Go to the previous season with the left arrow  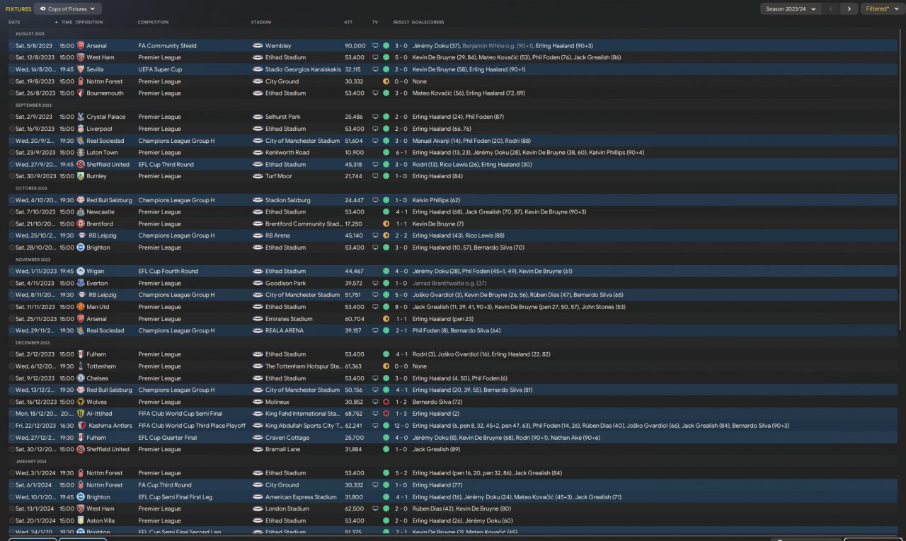(x=831, y=9)
